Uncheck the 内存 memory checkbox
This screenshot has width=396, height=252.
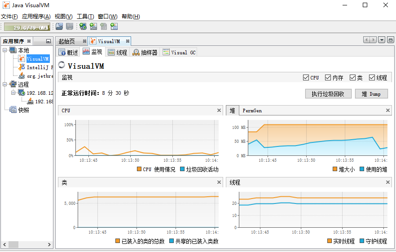coord(328,78)
